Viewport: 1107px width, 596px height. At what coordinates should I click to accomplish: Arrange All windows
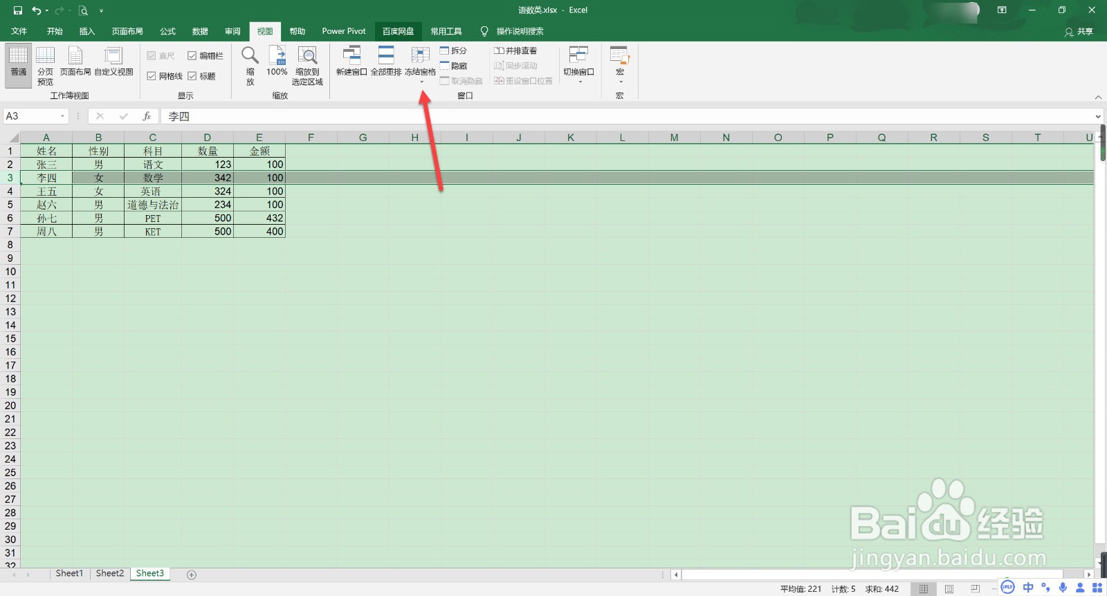pos(386,61)
